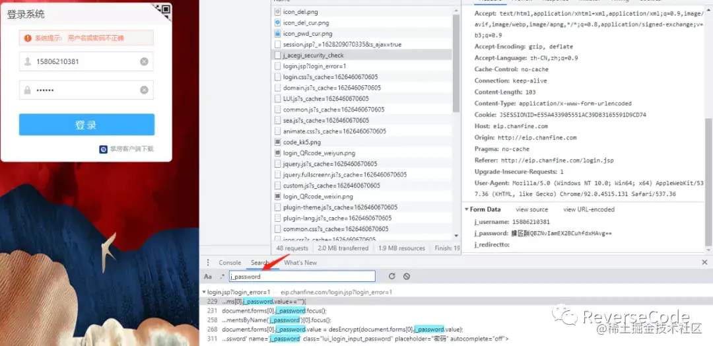Click the icon_del_cur.png file icon
Screen dimensions: 713x346
(x=277, y=22)
